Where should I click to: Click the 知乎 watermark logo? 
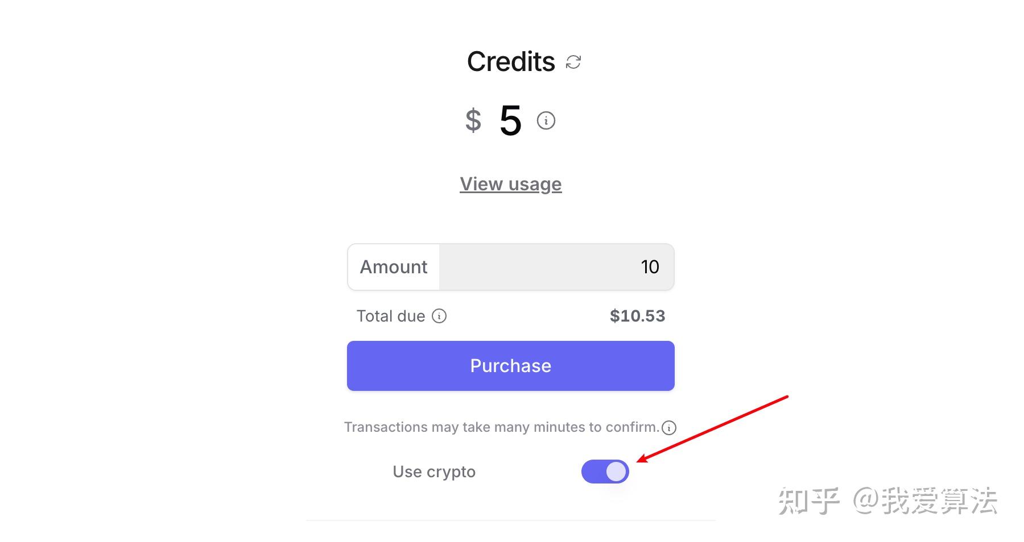[808, 501]
